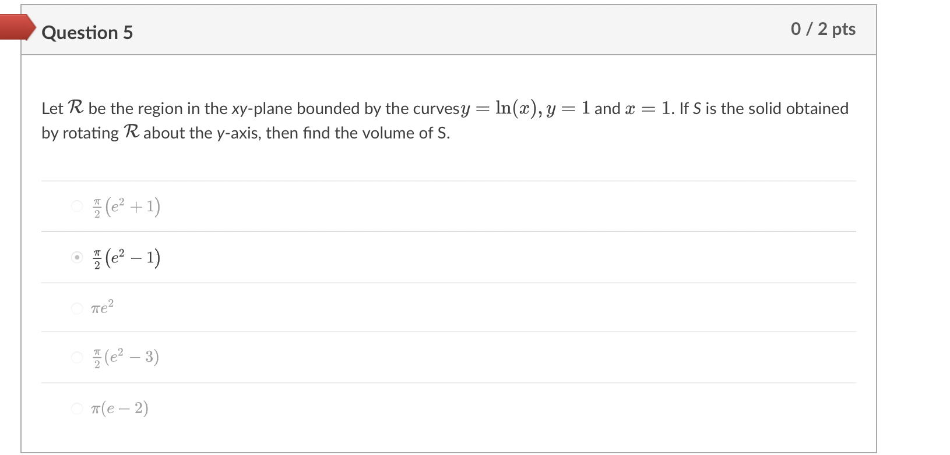Select the π/2(e² − 3) answer option
950x455 pixels.
click(x=78, y=357)
